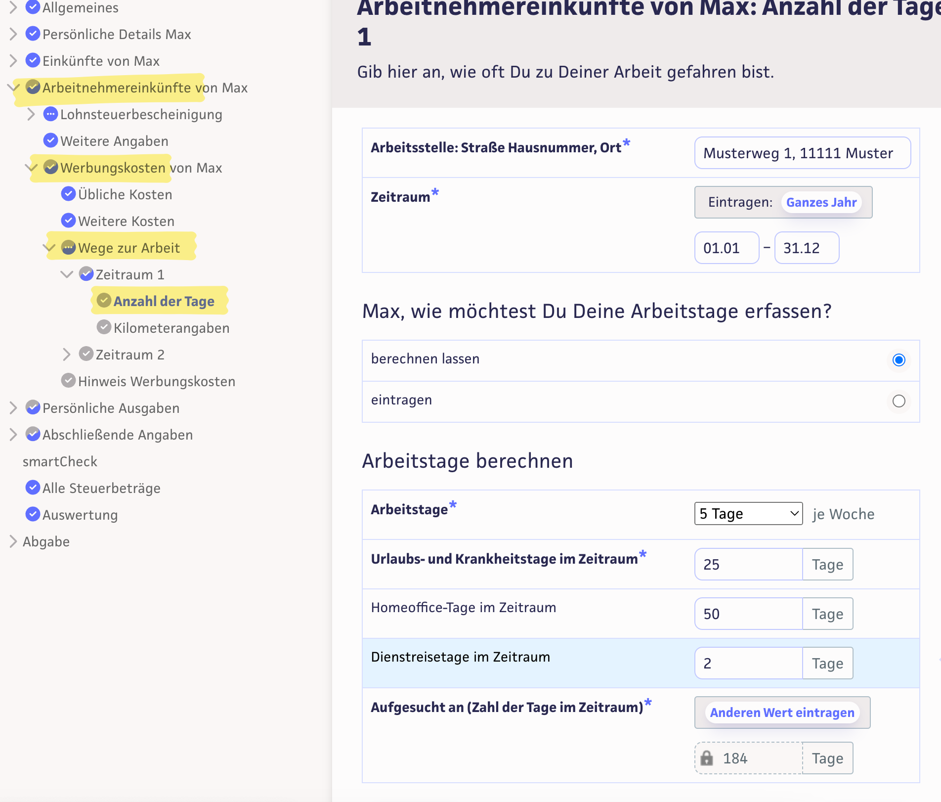Expand the Zeitraum 2 tree node
The width and height of the screenshot is (941, 802).
click(x=67, y=354)
